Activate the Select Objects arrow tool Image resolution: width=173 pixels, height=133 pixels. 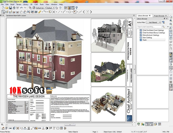click(3, 12)
